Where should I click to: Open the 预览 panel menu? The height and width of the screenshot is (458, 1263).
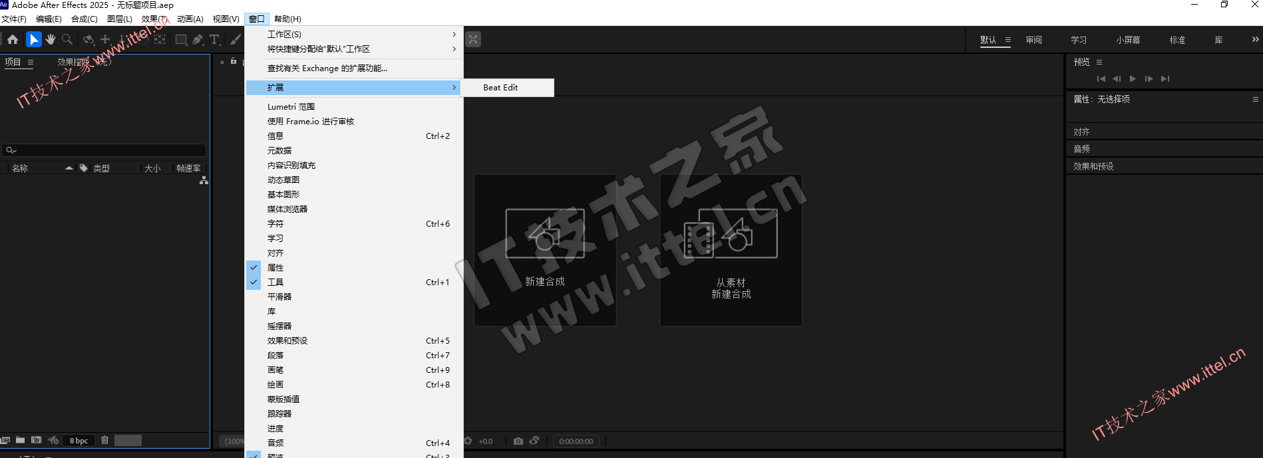click(1099, 62)
